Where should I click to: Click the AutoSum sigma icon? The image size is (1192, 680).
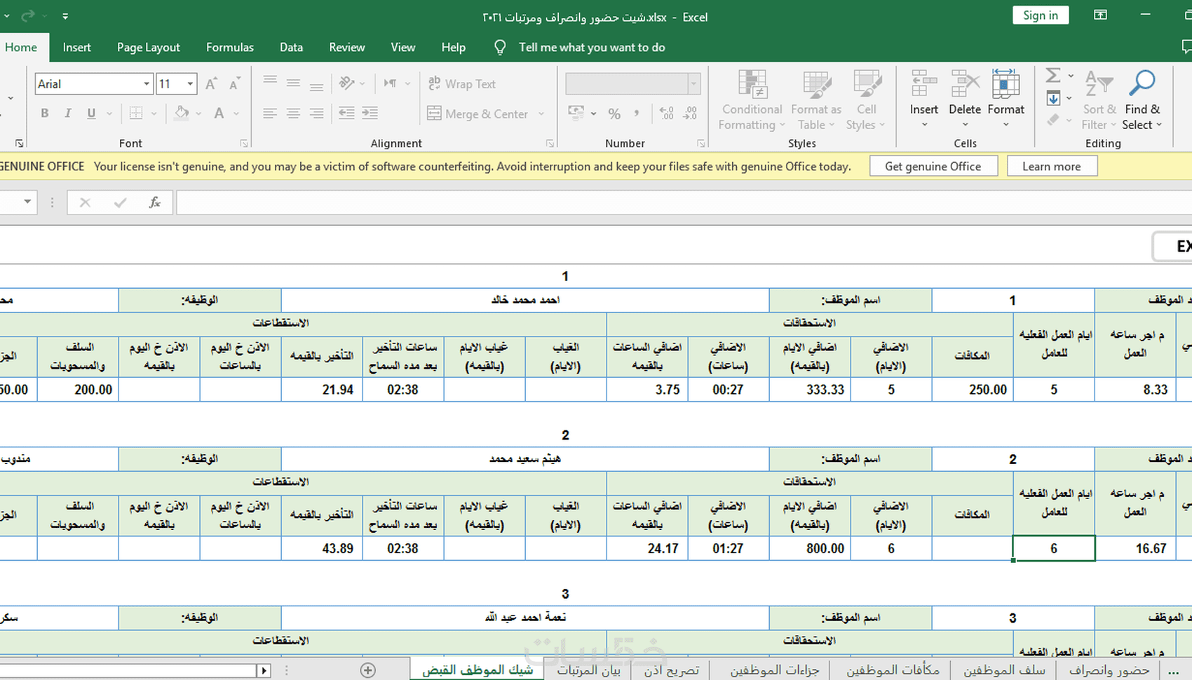(x=1052, y=76)
